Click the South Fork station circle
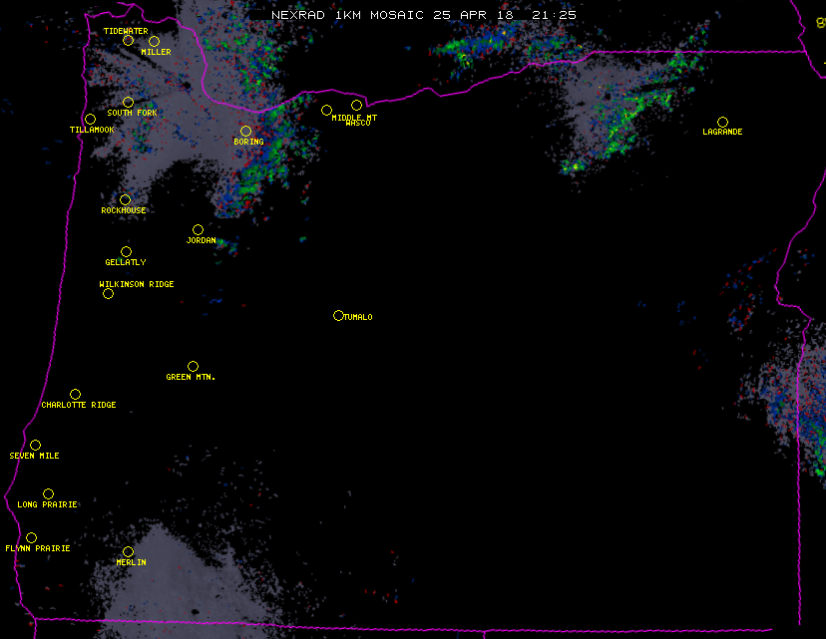The width and height of the screenshot is (826, 639). click(128, 102)
